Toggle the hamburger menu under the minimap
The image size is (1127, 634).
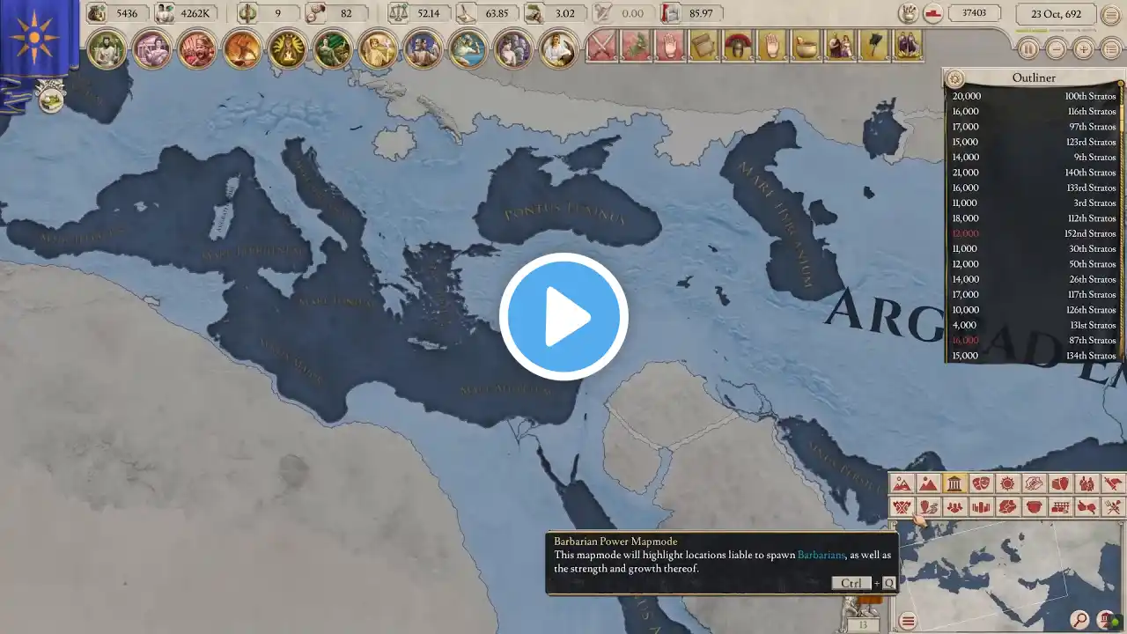point(908,621)
